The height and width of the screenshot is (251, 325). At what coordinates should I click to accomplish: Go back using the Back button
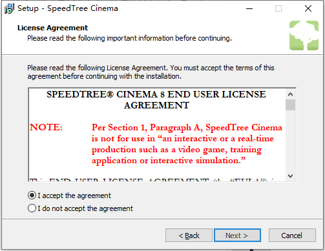(189, 236)
